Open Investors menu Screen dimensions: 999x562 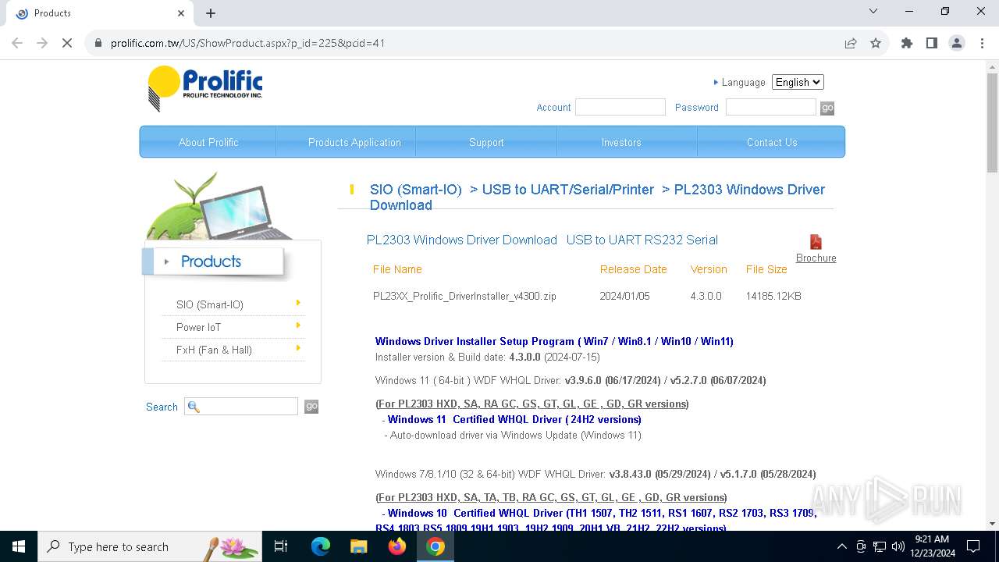click(621, 142)
